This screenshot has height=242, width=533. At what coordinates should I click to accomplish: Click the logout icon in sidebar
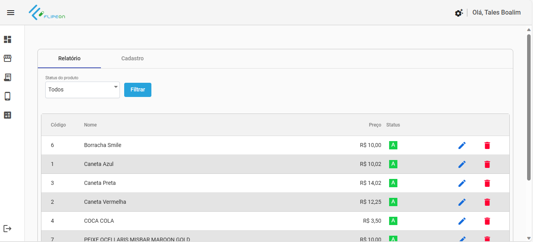pyautogui.click(x=7, y=229)
